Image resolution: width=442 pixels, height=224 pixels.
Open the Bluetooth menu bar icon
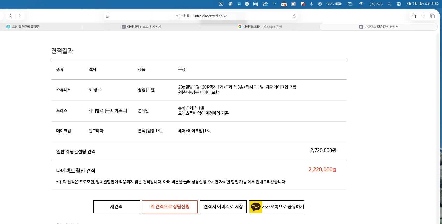coord(312,4)
